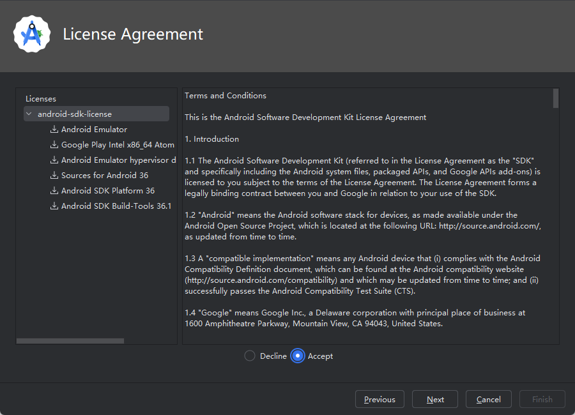This screenshot has height=415, width=575.
Task: Click the License Agreement title text
Action: click(x=133, y=34)
